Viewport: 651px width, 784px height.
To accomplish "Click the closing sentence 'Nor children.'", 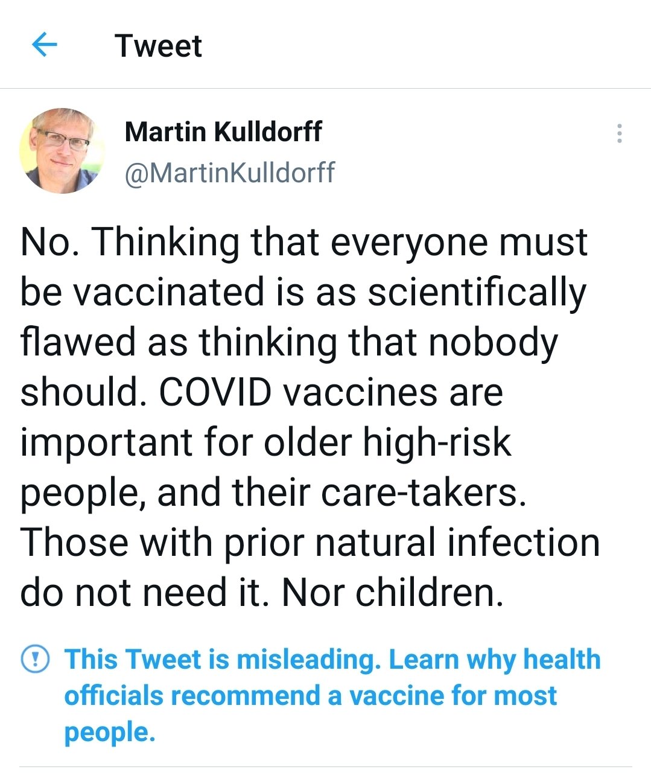I will (393, 593).
